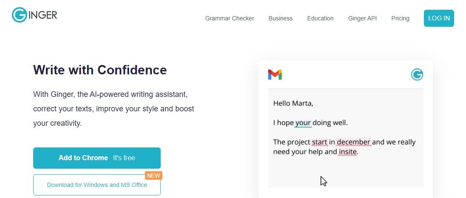The width and height of the screenshot is (466, 198).
Task: Click the Gmail icon in the demo card
Action: 275,74
